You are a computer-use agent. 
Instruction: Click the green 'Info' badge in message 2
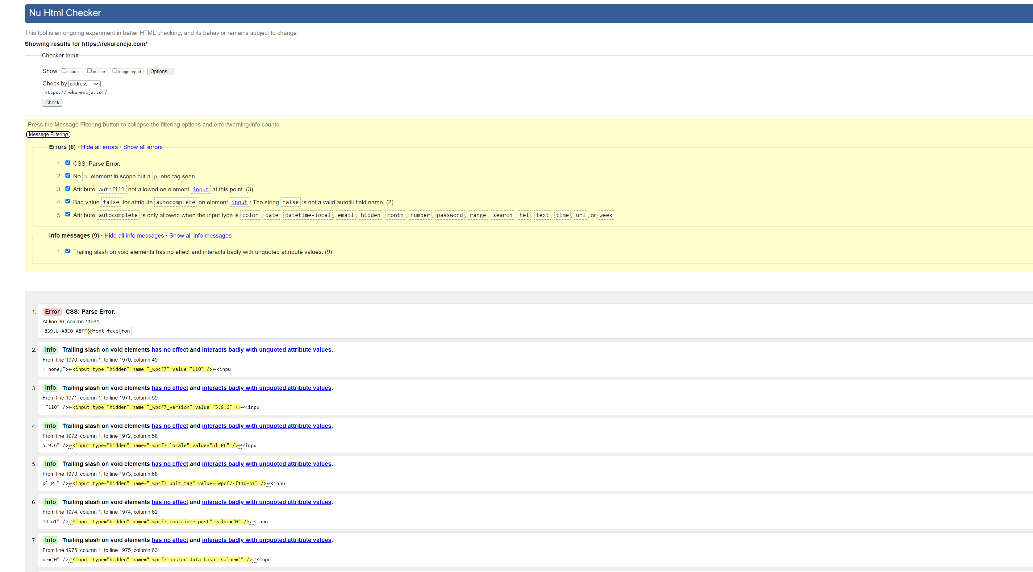(51, 350)
